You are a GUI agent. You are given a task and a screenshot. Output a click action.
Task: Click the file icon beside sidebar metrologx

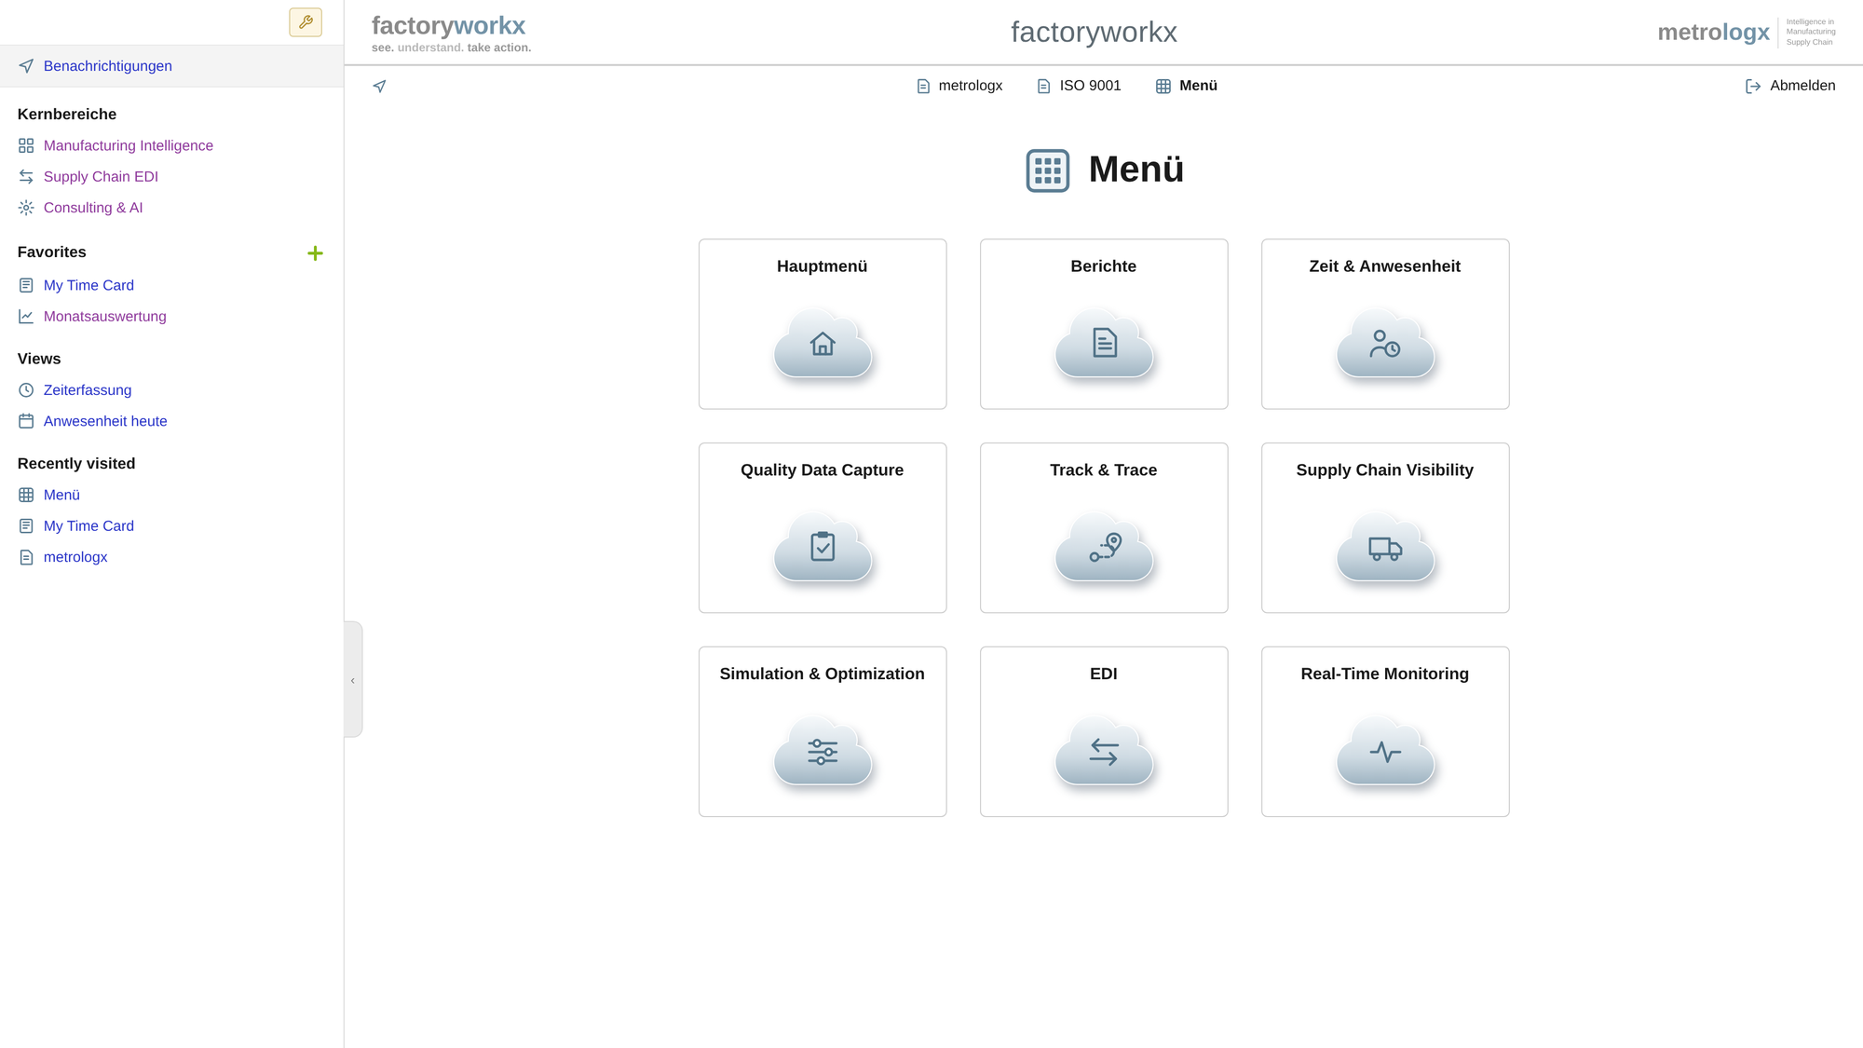[x=26, y=557]
